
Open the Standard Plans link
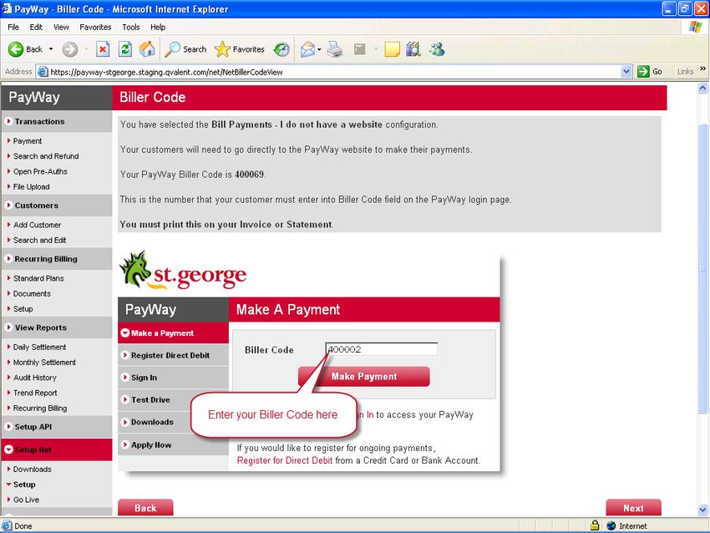click(x=38, y=278)
